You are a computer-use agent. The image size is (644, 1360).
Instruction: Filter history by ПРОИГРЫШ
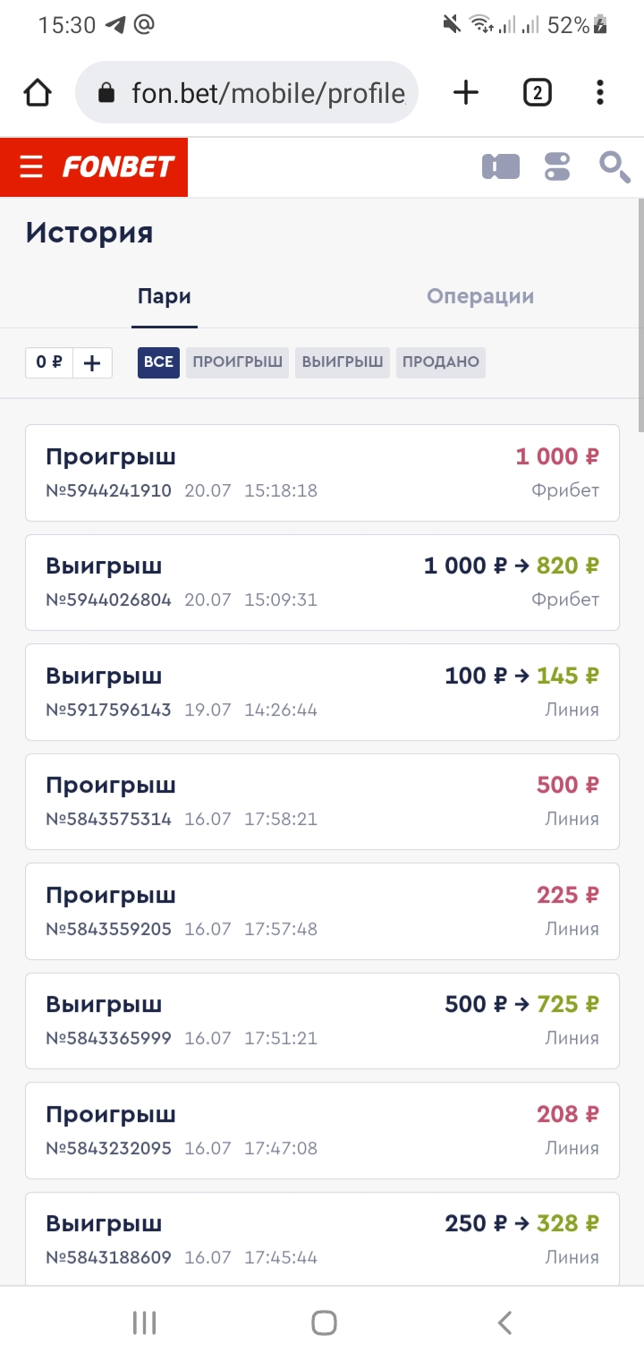(237, 362)
